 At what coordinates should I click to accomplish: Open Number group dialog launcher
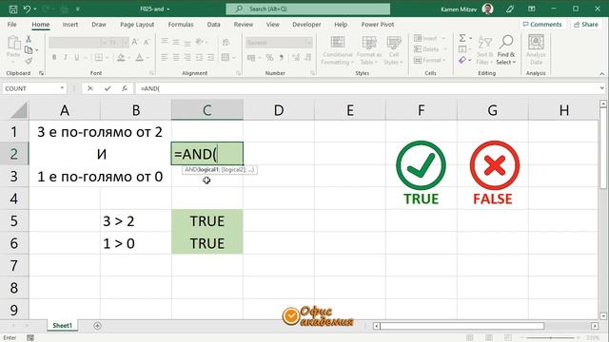pos(313,73)
